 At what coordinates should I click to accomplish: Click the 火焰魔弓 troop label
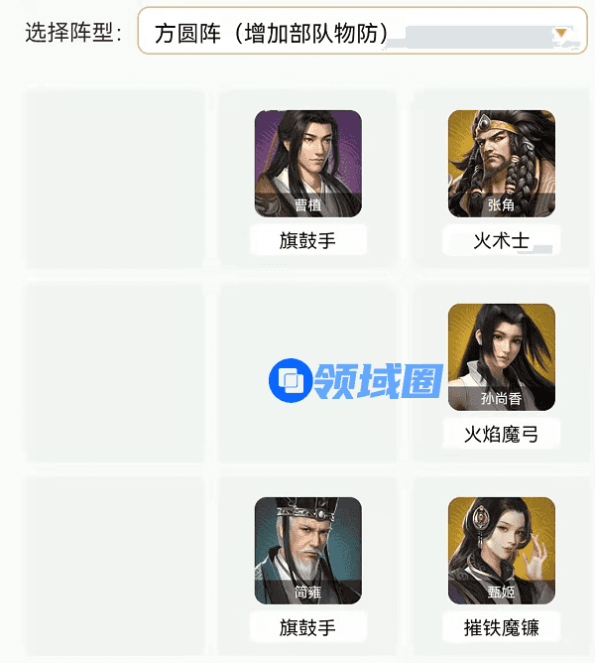(x=502, y=434)
